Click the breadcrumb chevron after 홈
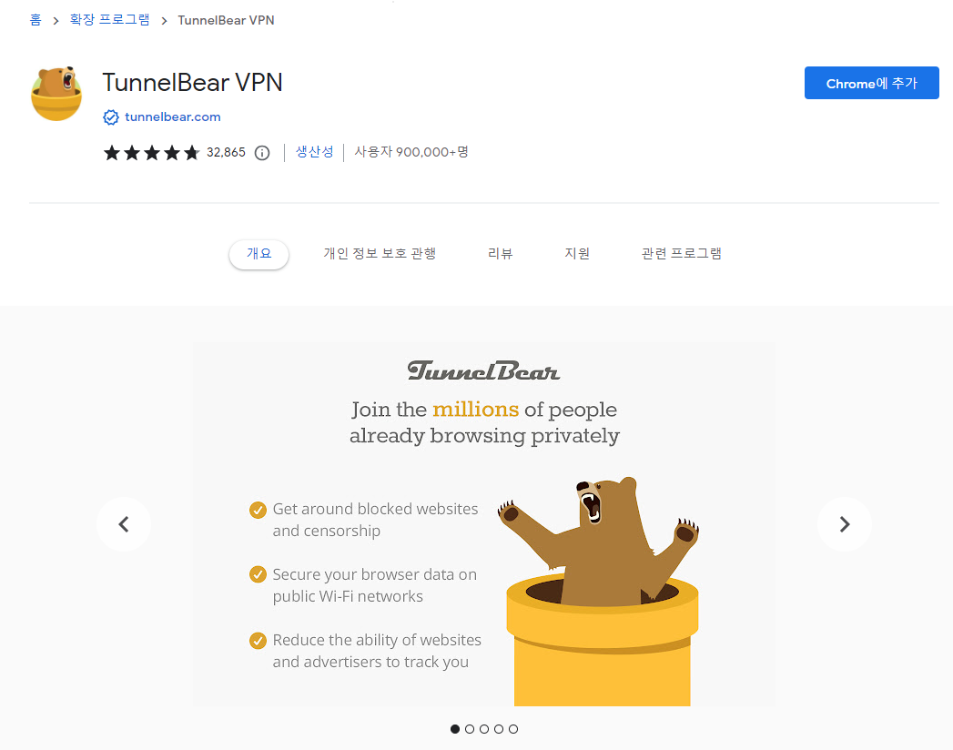This screenshot has width=953, height=750. [56, 21]
